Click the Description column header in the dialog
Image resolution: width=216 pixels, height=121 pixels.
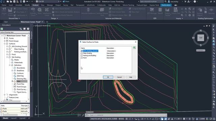coord(110,48)
